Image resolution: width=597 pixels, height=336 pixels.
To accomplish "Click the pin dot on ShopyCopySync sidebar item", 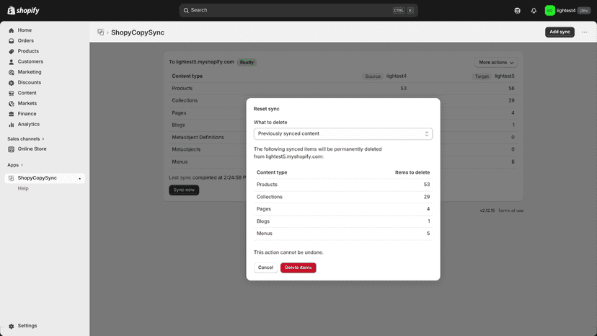I will click(79, 179).
